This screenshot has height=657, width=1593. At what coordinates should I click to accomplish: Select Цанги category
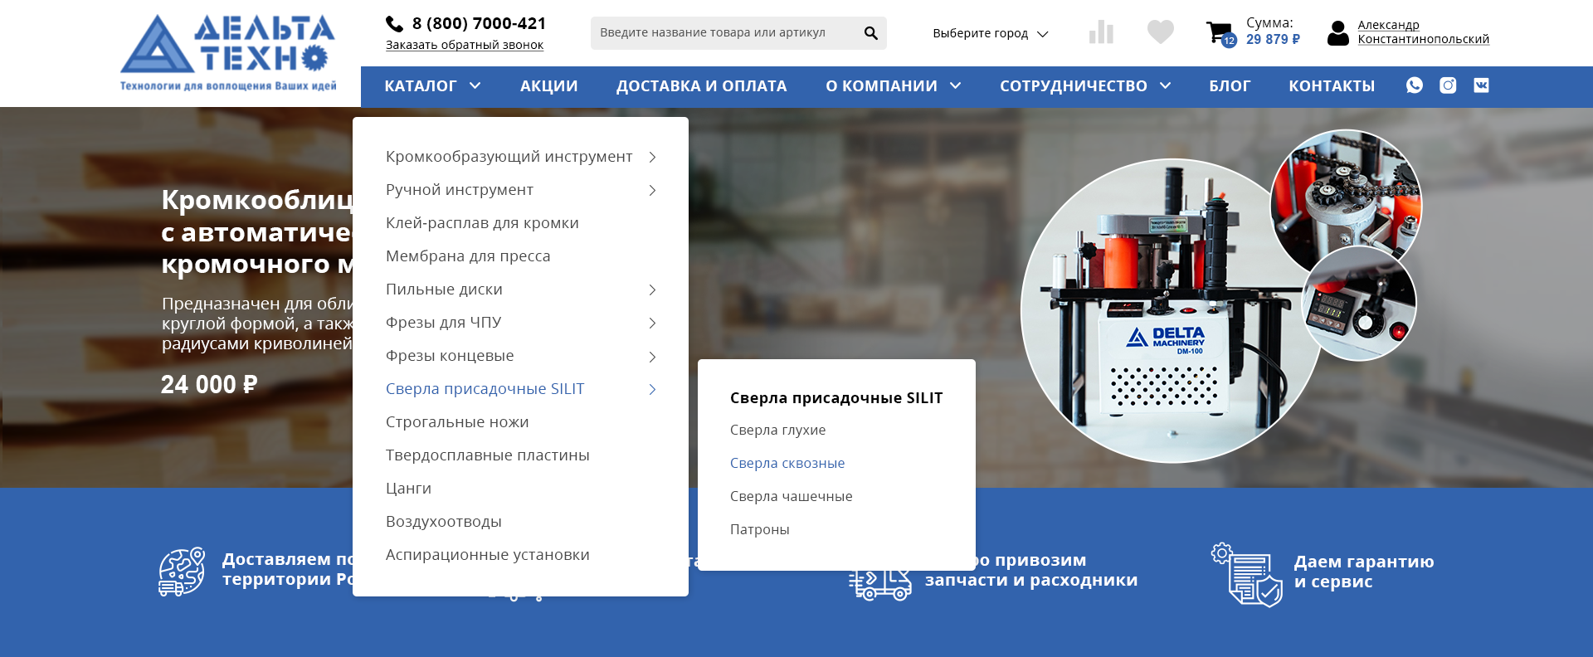coord(408,489)
